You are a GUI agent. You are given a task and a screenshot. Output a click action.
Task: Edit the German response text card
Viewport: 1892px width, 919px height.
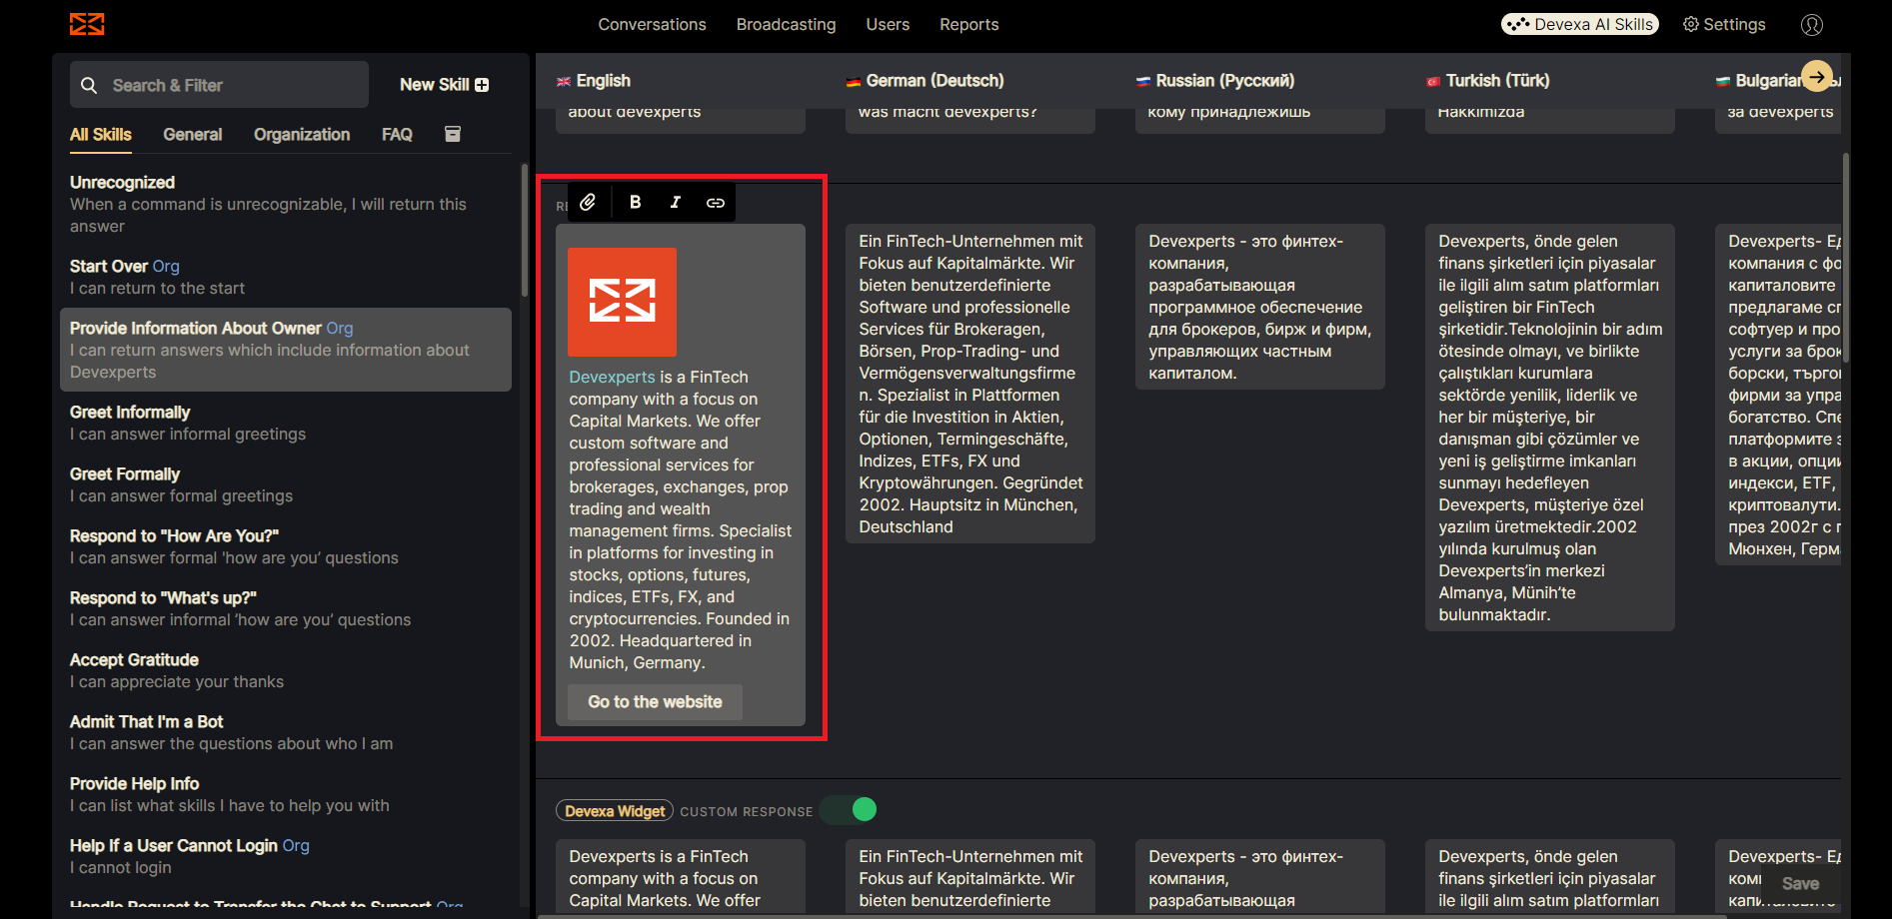970,384
